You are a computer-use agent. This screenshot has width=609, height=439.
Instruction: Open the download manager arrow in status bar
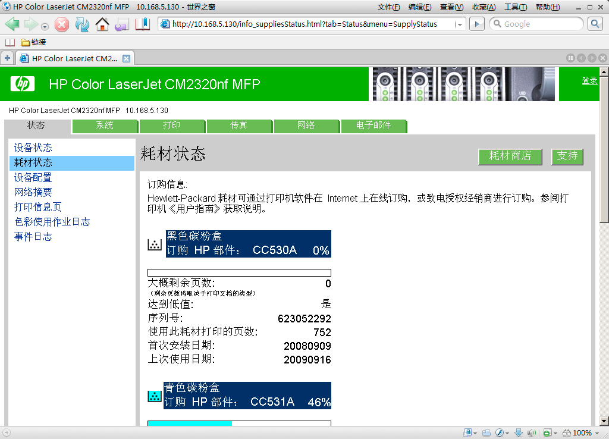(518, 432)
